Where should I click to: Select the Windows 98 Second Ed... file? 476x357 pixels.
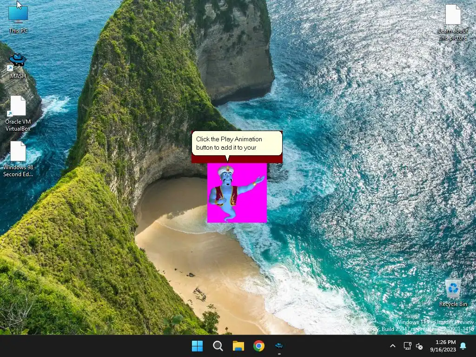click(x=18, y=159)
